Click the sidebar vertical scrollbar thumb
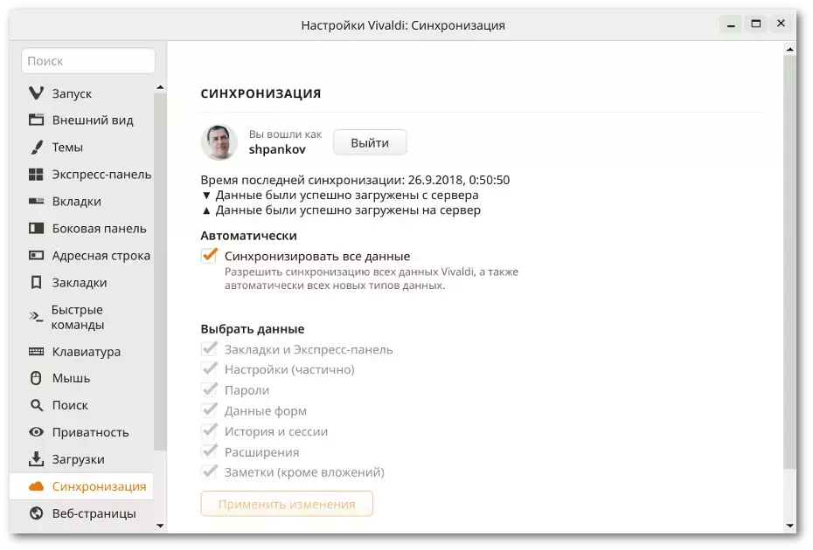813x550 pixels. (160, 272)
